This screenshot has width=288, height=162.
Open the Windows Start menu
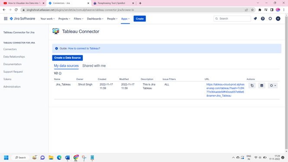coord(6,158)
